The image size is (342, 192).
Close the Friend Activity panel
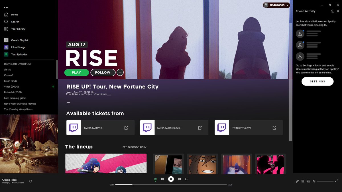338,11
